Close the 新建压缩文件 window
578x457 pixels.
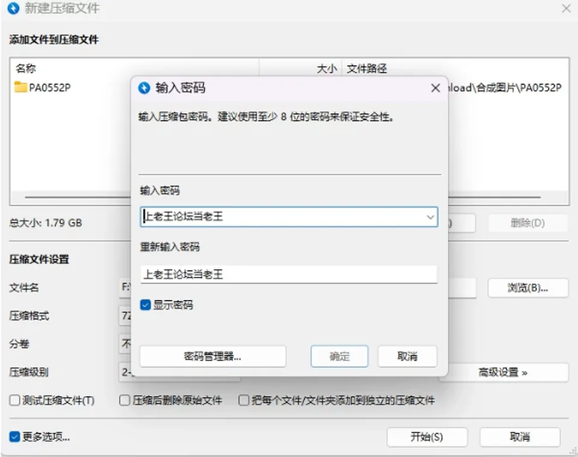(x=566, y=8)
